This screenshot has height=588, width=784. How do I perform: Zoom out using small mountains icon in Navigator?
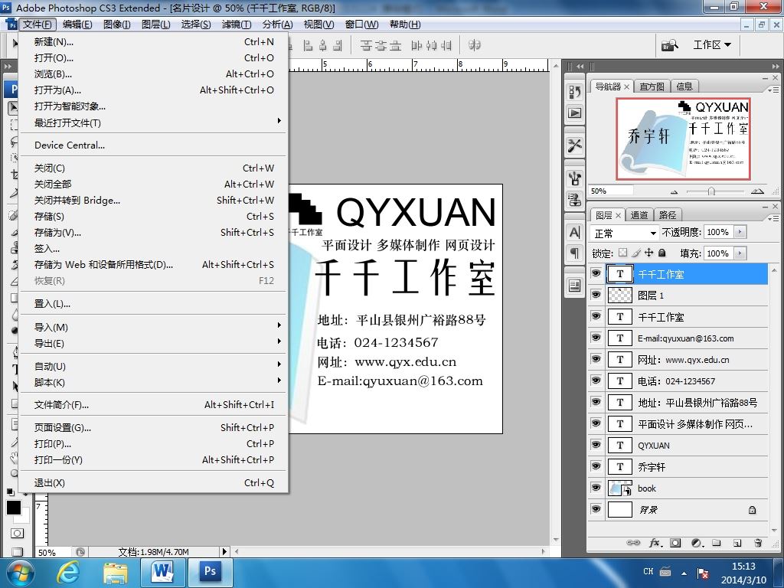[x=674, y=191]
